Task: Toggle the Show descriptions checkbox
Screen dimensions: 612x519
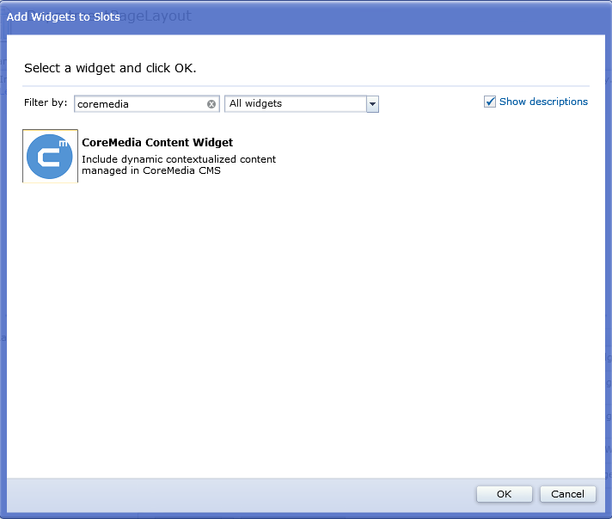Action: click(x=490, y=102)
